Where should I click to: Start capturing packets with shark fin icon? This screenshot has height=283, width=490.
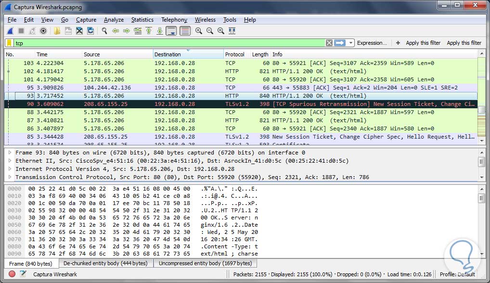(x=10, y=31)
